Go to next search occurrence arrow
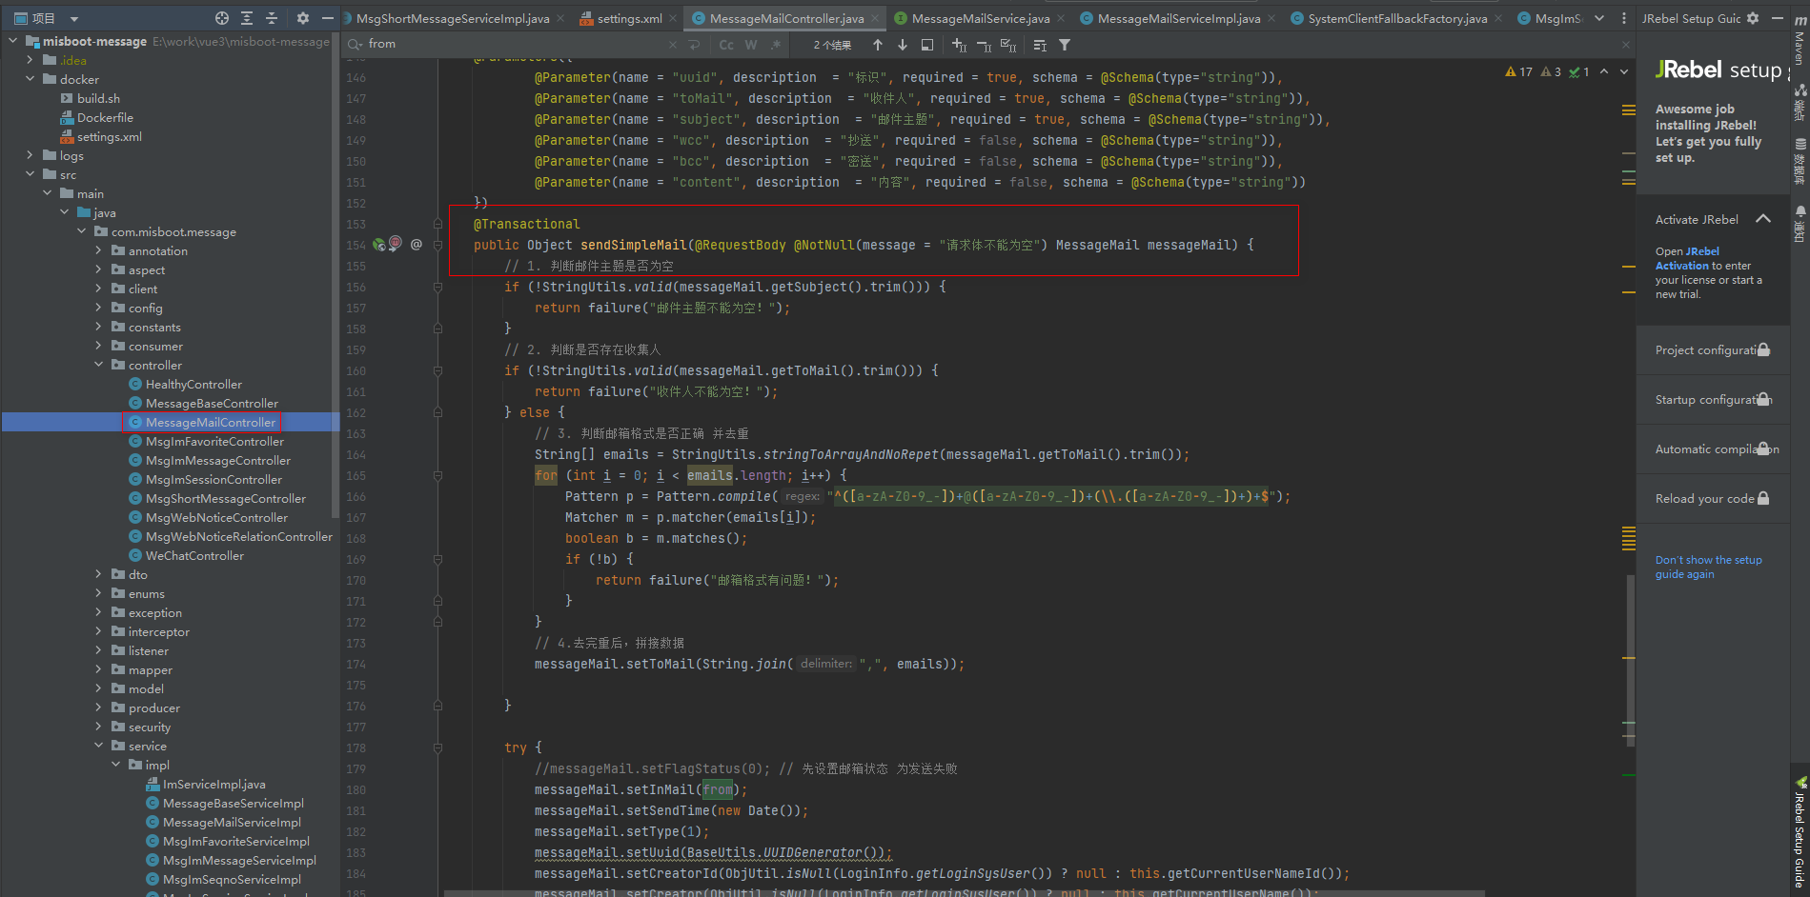 coord(903,45)
